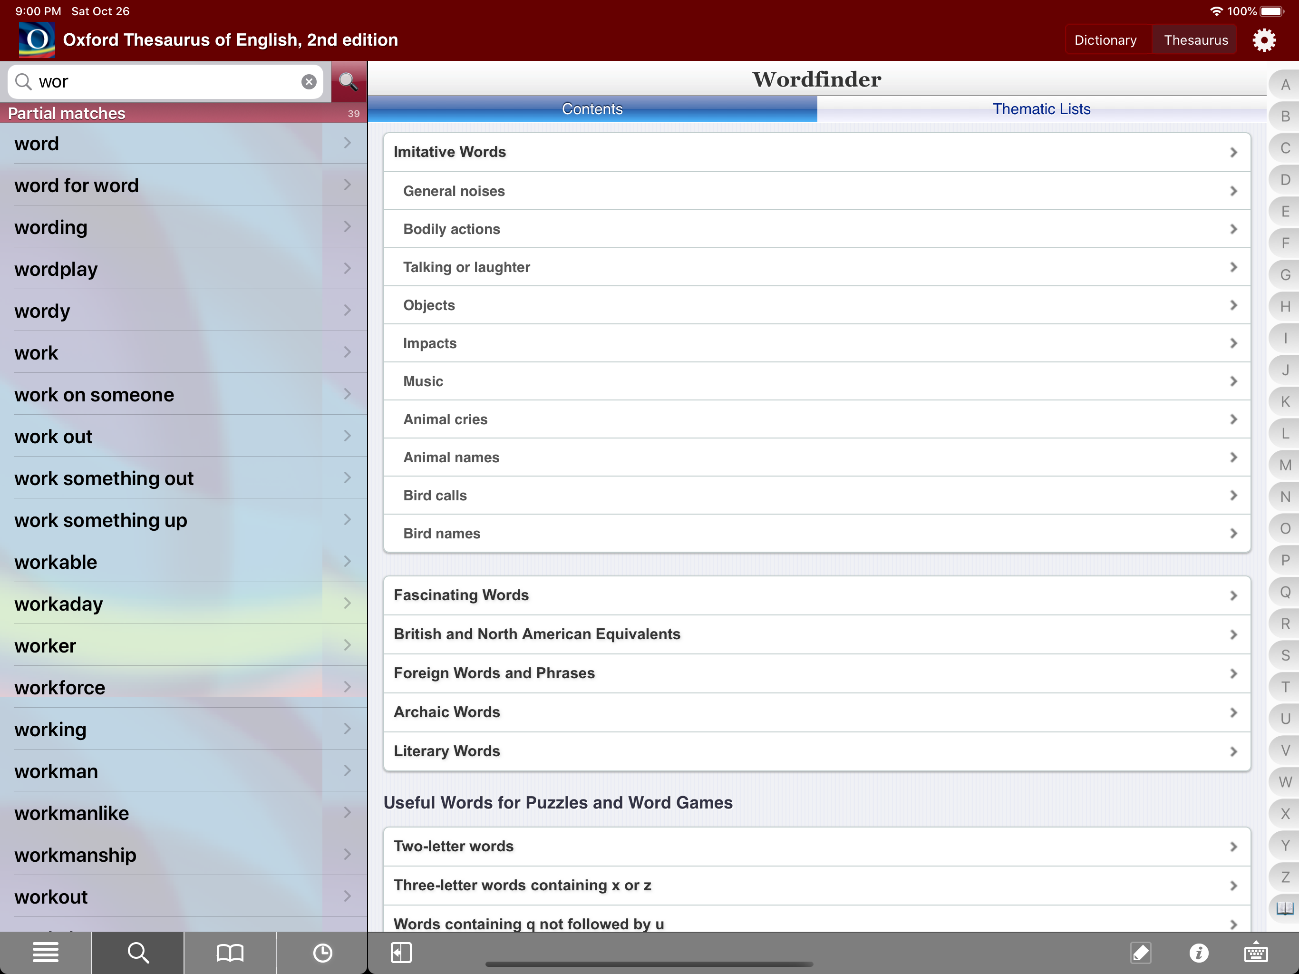Select 'worker' entry

(183, 645)
